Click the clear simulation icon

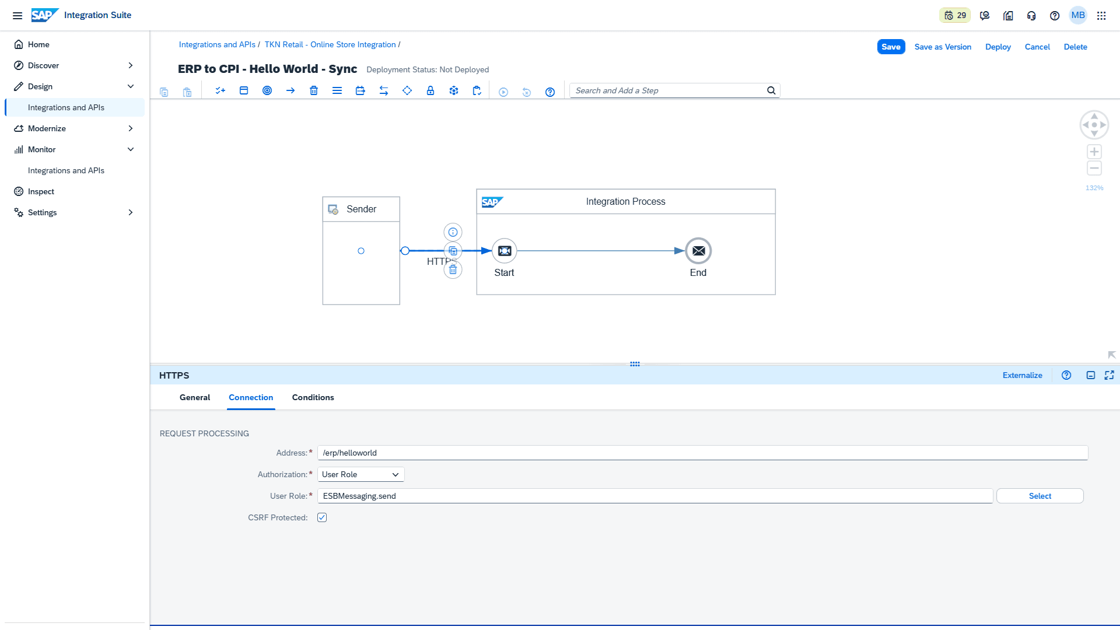[527, 92]
